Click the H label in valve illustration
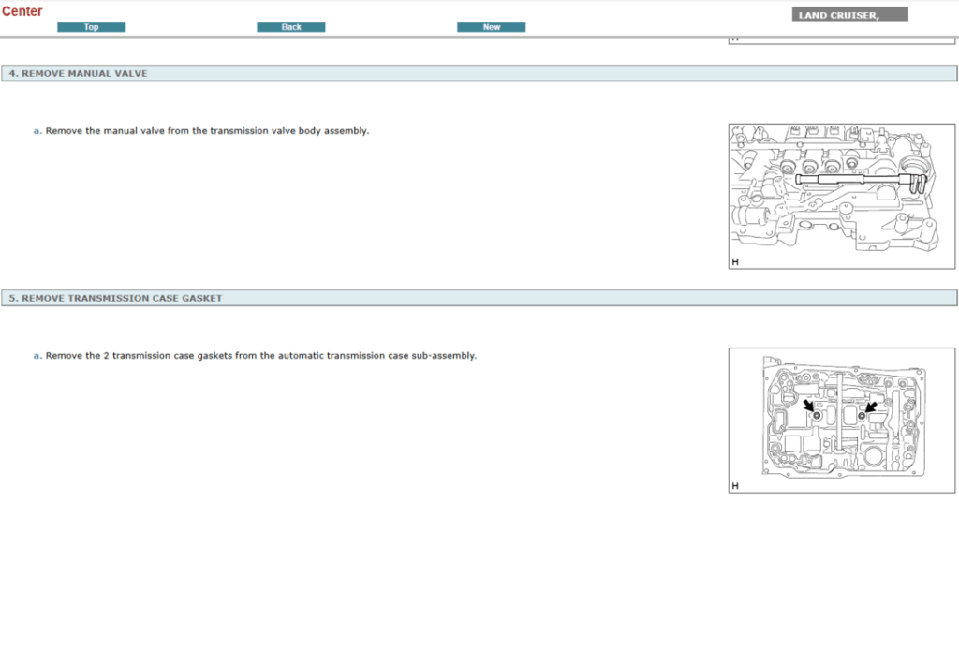 735,262
